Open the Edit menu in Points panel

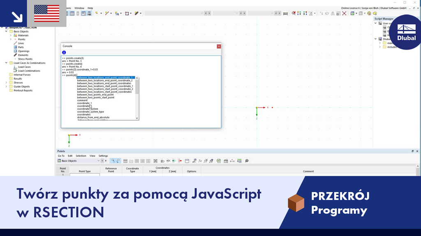tap(70, 156)
